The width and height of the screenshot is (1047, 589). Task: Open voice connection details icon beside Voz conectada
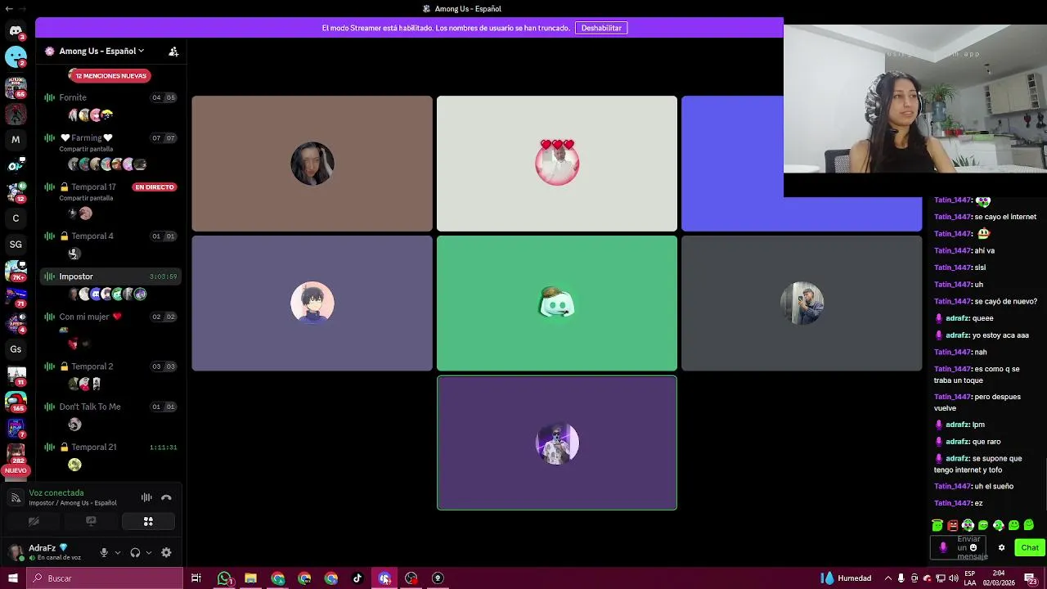16,497
